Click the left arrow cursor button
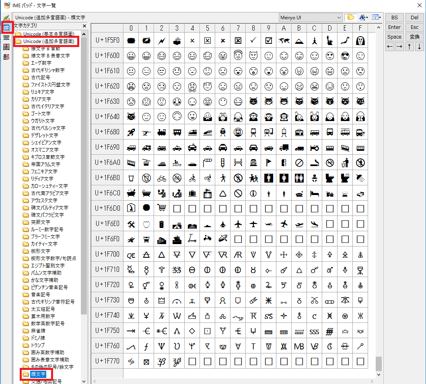Image resolution: width=426 pixels, height=384 pixels. (x=390, y=46)
